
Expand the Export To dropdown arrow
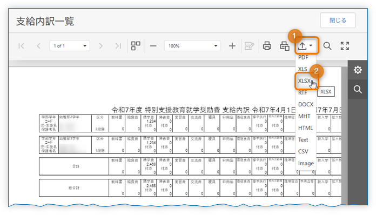tap(311, 45)
